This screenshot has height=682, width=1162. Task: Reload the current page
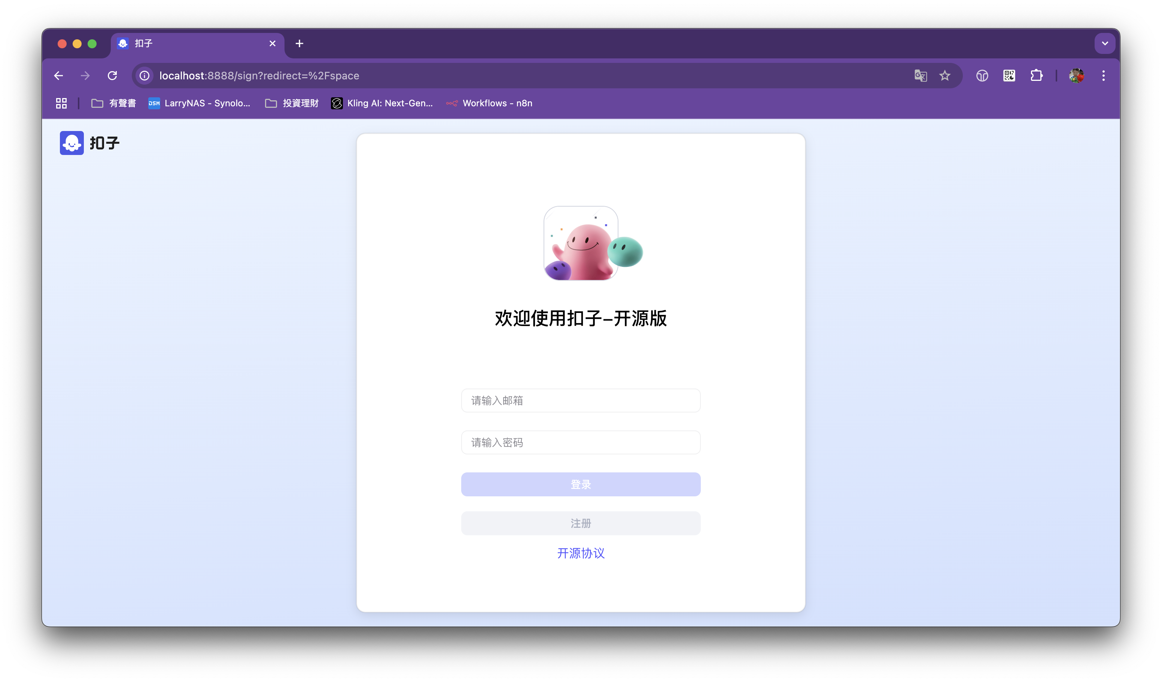[113, 76]
